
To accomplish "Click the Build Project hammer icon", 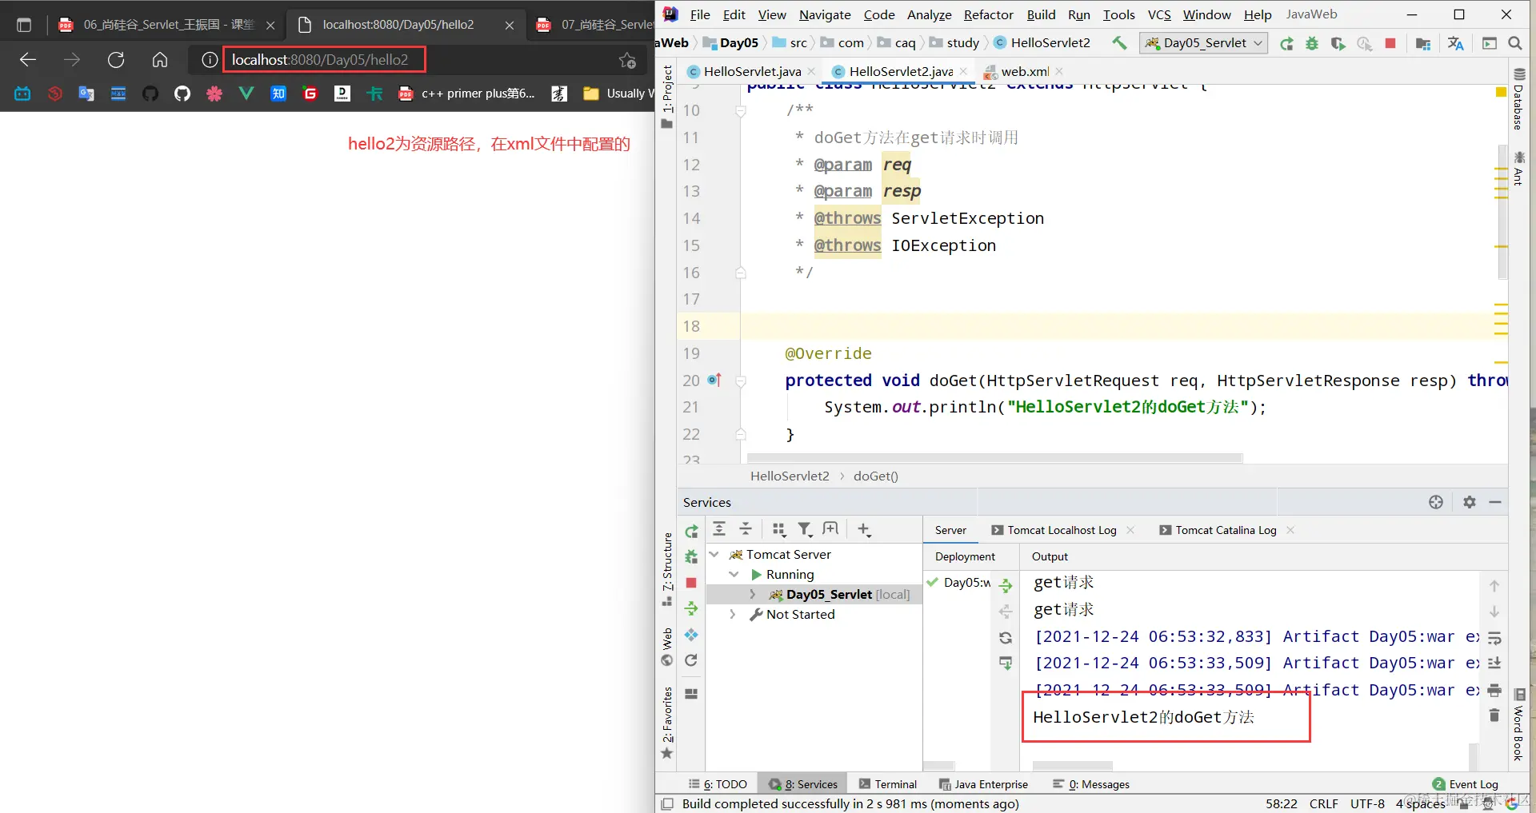I will coord(1119,43).
